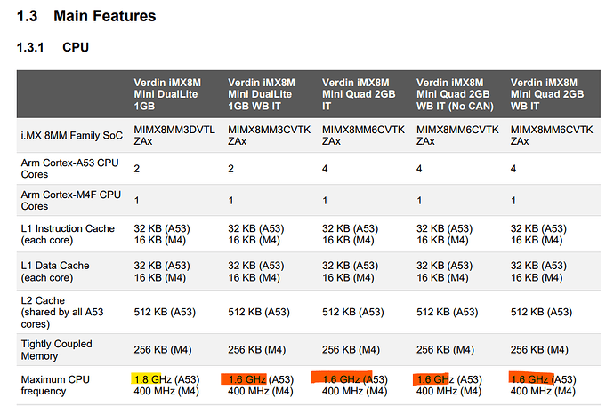Click the 'Verdin iMX8M Mini DualLite 1GB' column header

[x=167, y=94]
